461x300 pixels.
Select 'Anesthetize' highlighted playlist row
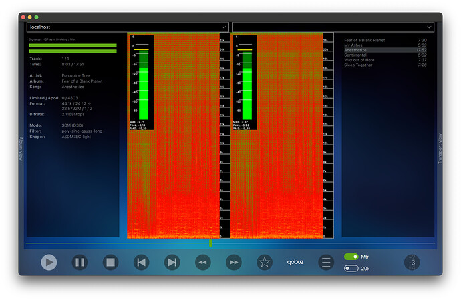click(386, 50)
